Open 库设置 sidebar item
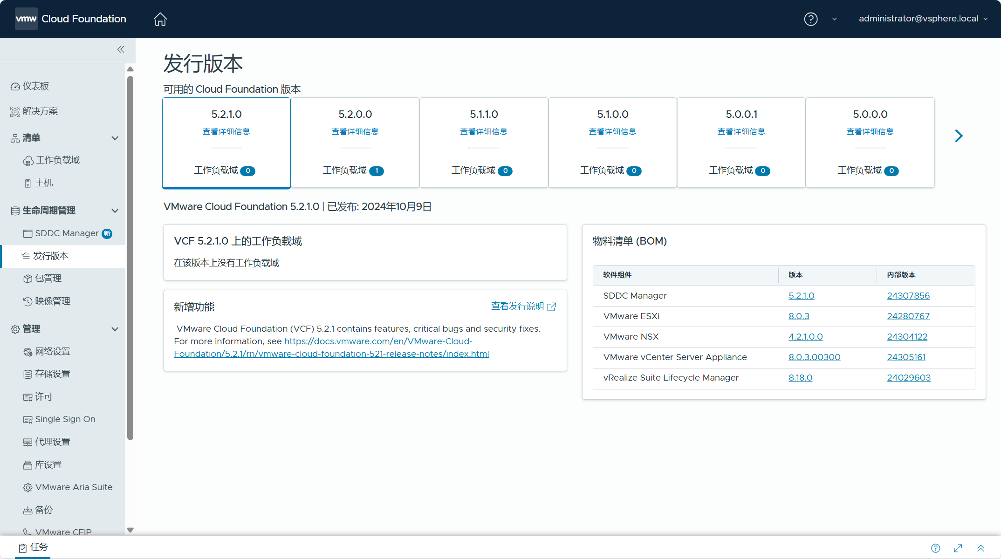This screenshot has width=1001, height=559. [42, 465]
